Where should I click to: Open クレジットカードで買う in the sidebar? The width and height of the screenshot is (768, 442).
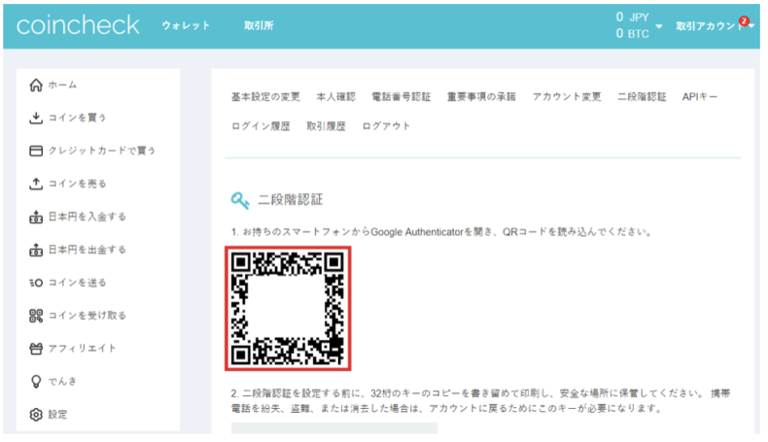pyautogui.click(x=101, y=151)
